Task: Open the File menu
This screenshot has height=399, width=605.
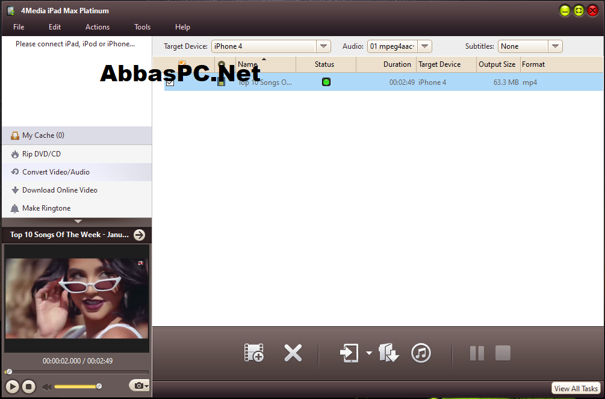Action: (19, 27)
